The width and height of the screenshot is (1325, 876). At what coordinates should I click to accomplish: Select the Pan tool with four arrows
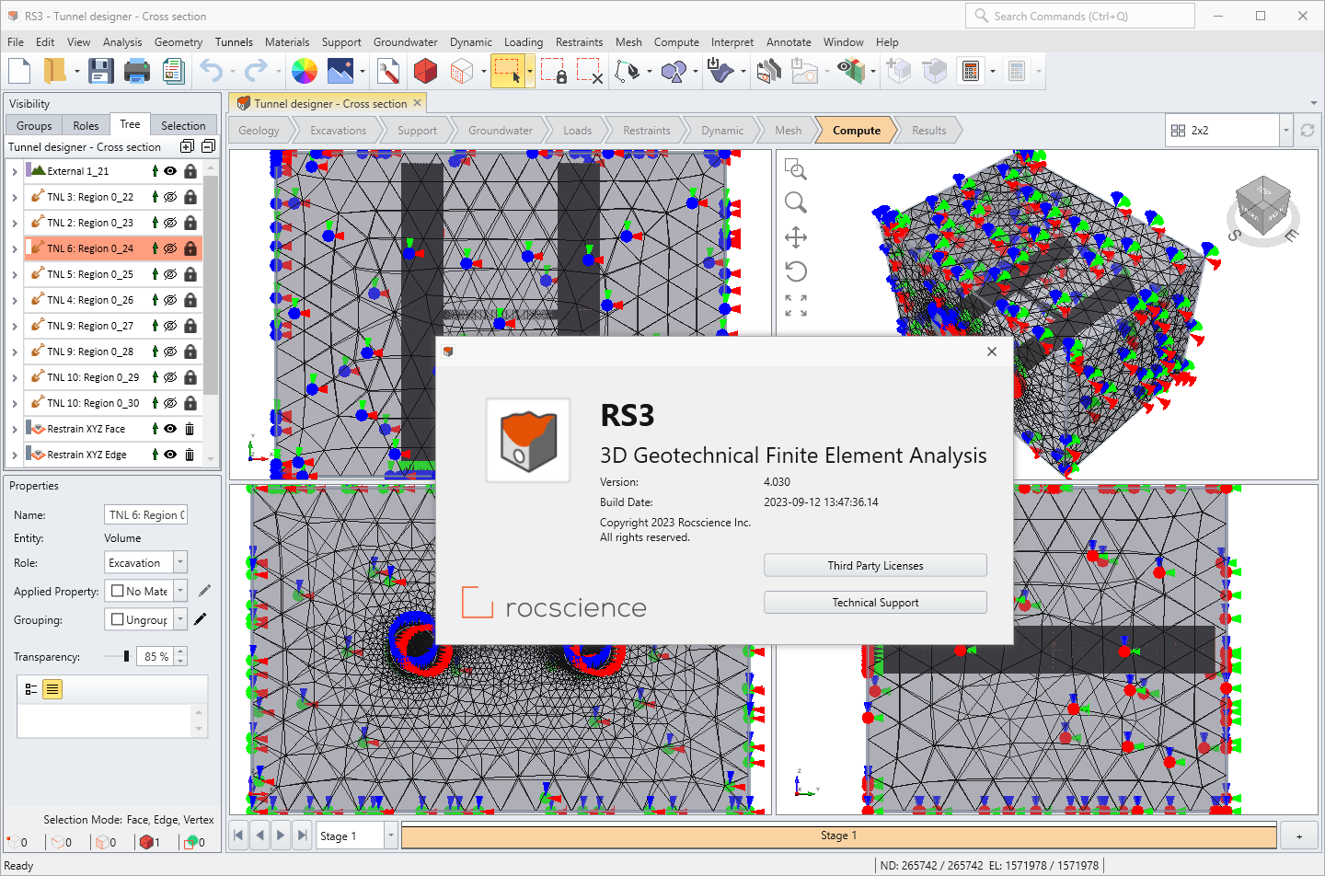pyautogui.click(x=796, y=237)
